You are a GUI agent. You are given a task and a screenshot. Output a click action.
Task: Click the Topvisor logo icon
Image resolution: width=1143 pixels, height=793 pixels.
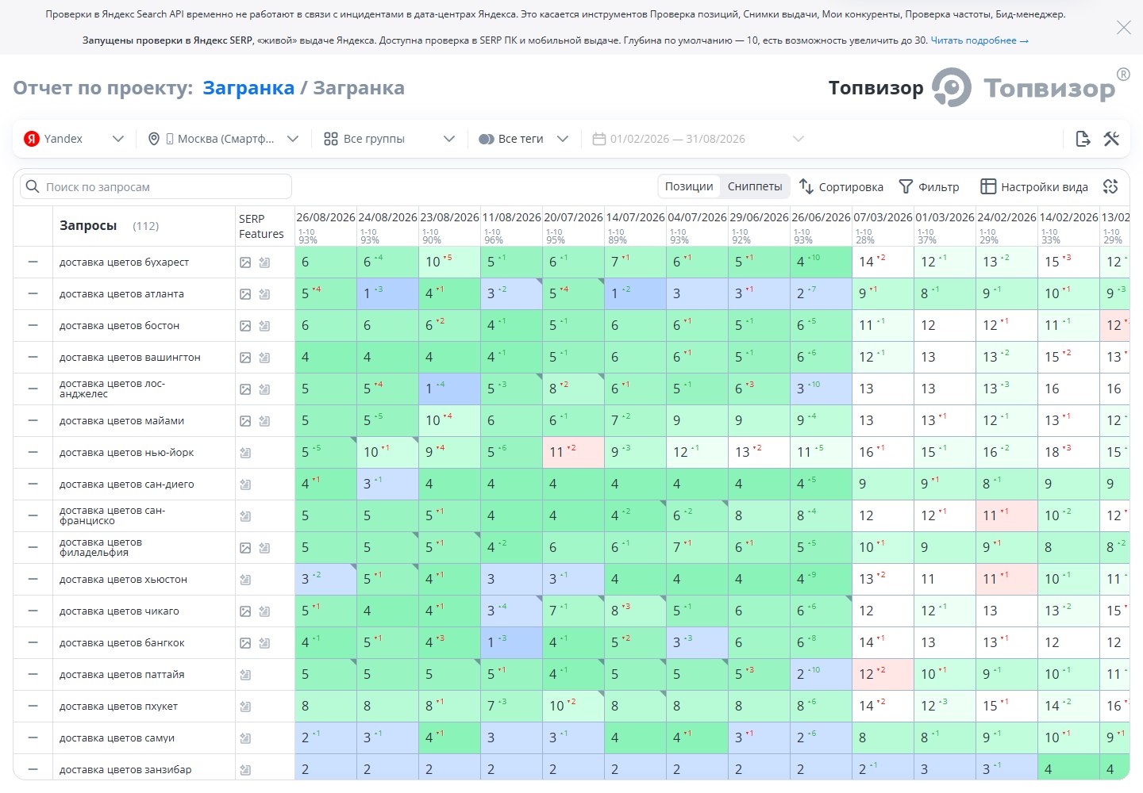(x=951, y=87)
